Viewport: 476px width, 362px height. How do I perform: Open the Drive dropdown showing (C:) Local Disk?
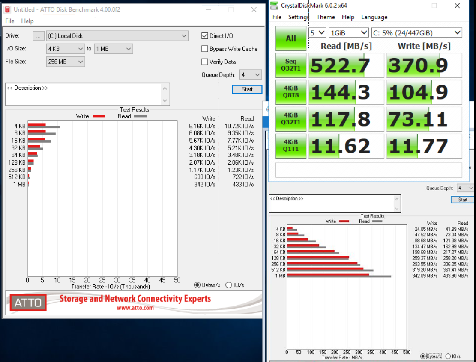click(x=117, y=36)
